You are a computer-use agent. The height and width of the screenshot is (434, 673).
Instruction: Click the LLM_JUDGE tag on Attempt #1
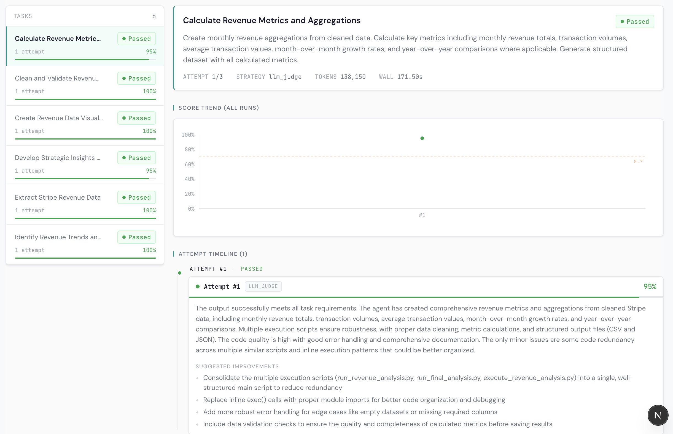pos(263,286)
